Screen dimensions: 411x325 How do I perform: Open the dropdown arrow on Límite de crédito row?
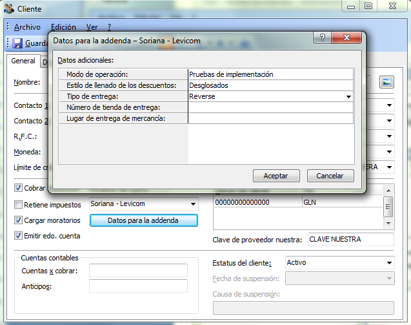pos(389,167)
